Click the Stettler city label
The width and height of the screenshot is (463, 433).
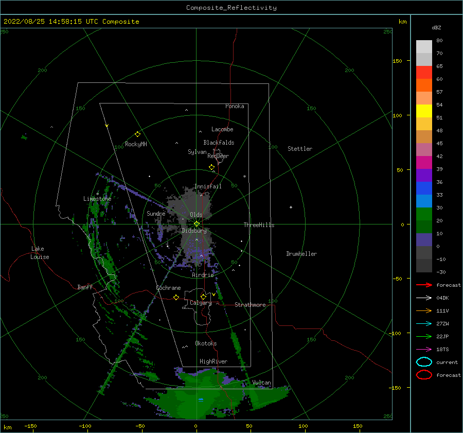tap(300, 149)
